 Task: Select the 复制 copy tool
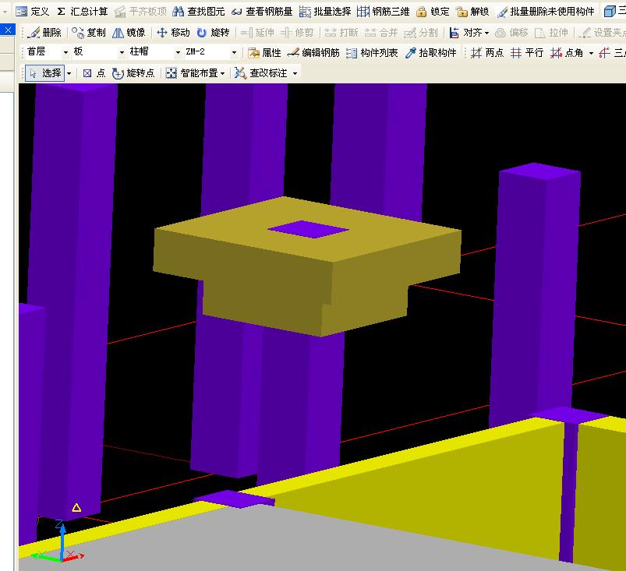89,32
